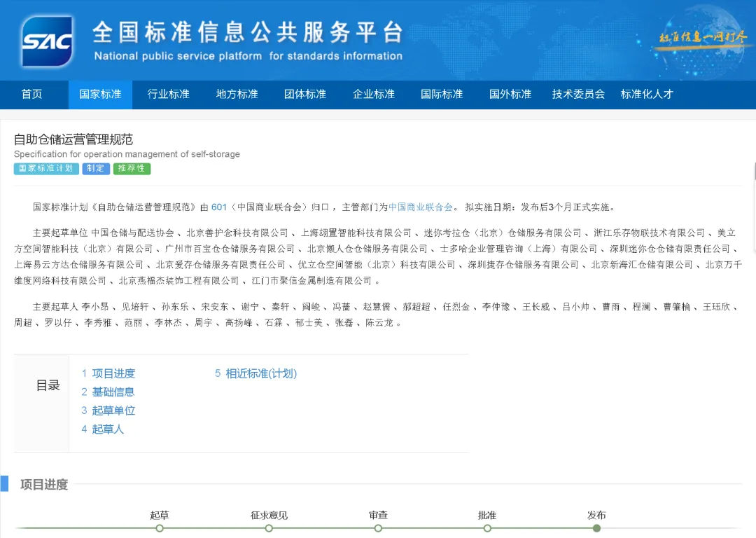Open 中国商业联合会 department link

[x=421, y=207]
